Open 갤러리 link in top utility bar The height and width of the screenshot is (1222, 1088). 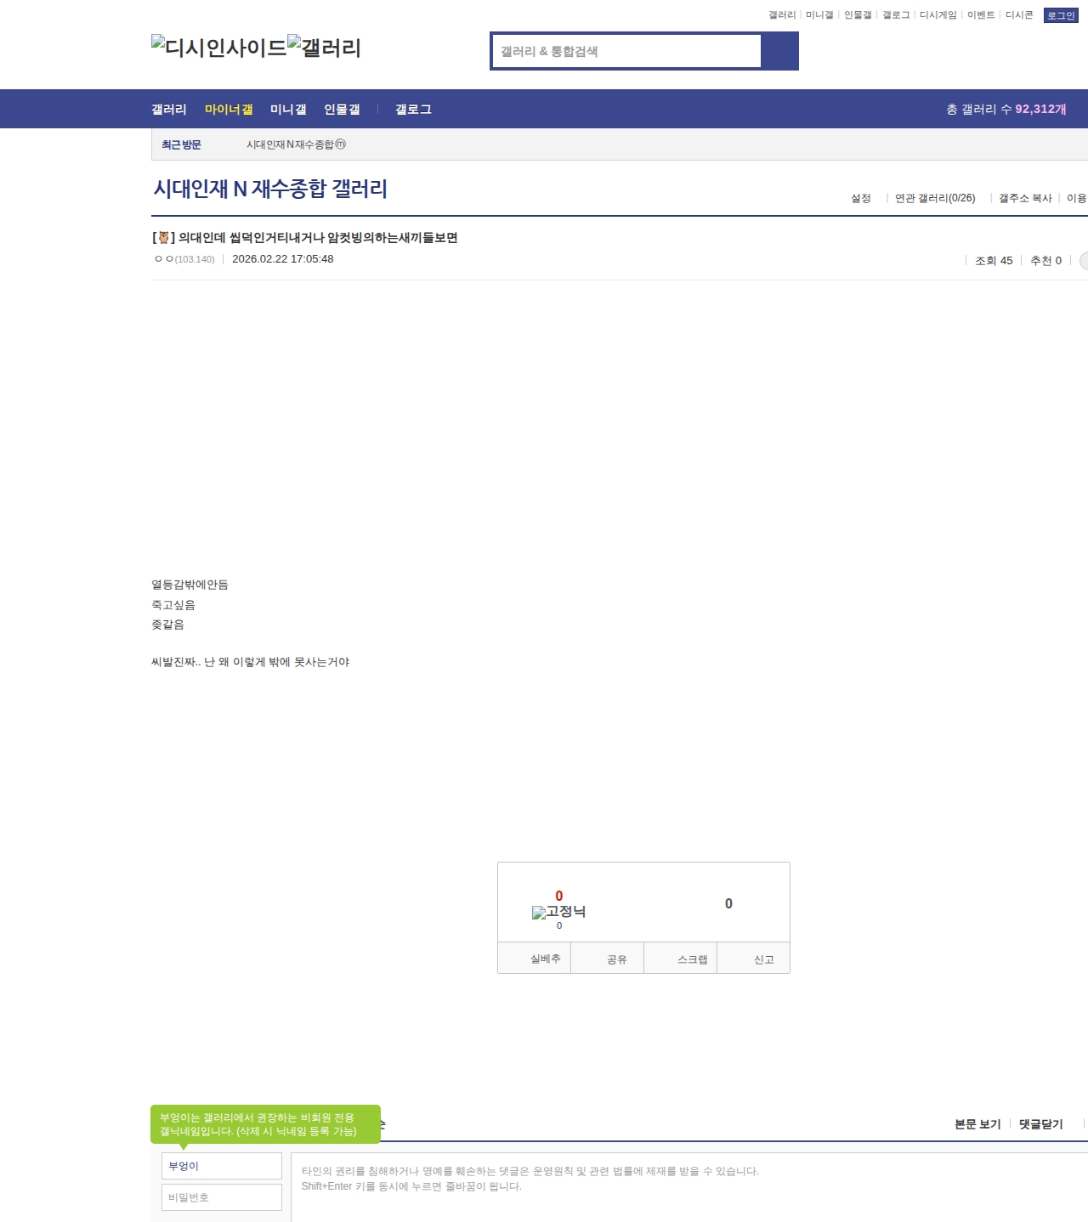[x=782, y=15]
